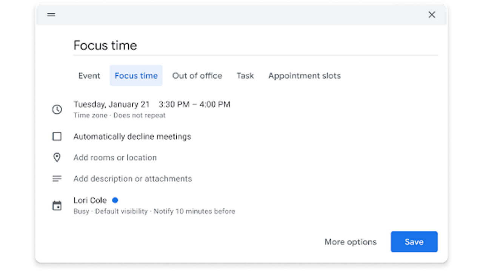Click the blue calendar color dot
The image size is (483, 271).
point(115,200)
